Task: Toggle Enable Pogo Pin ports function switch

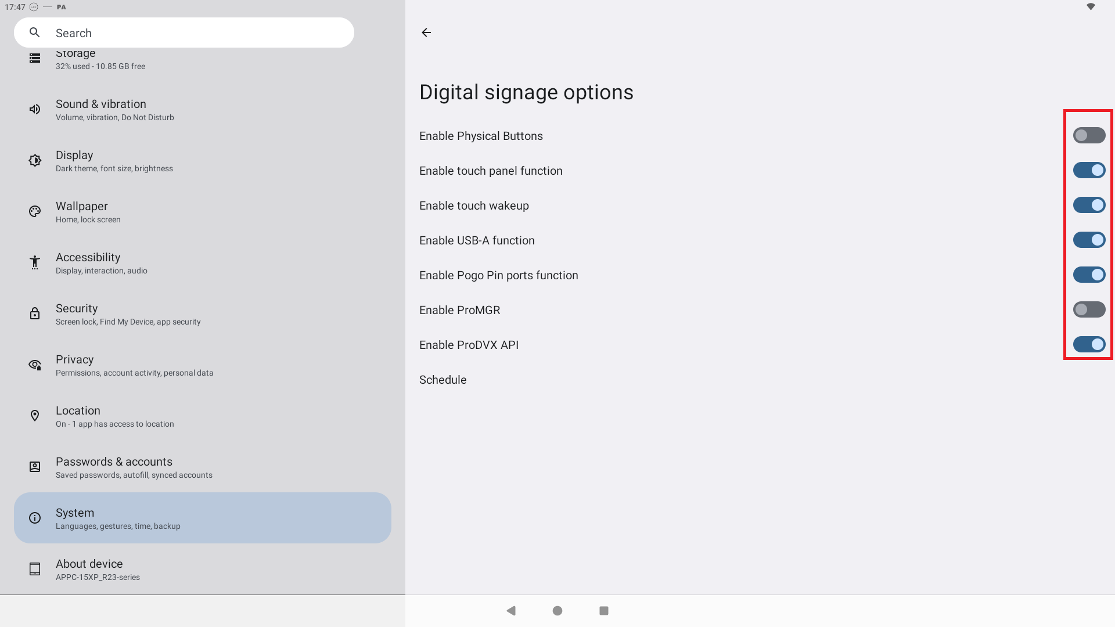Action: tap(1089, 275)
